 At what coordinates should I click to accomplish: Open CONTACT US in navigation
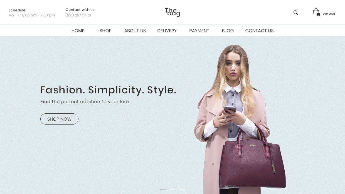pos(259,31)
